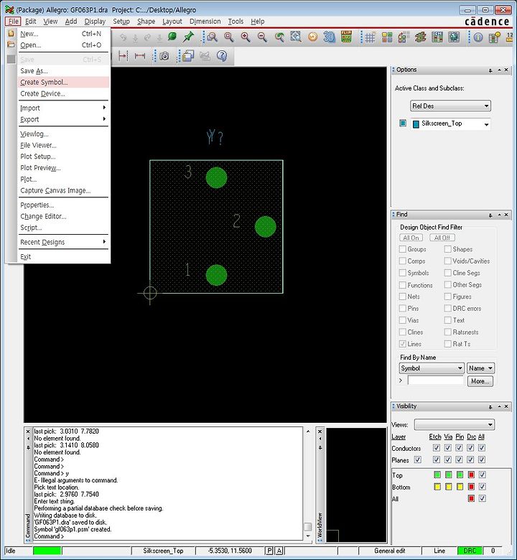Toggle the grid icon in the toolbar

pyautogui.click(x=370, y=37)
